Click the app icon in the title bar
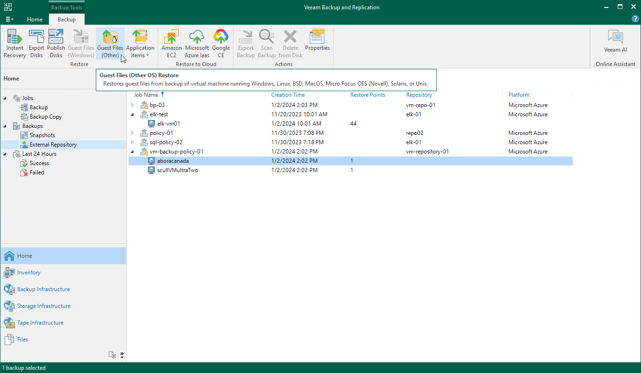This screenshot has height=373, width=641. click(8, 7)
